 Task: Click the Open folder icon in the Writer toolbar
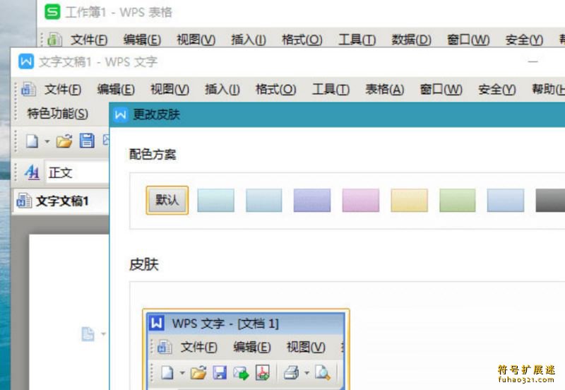[64, 141]
